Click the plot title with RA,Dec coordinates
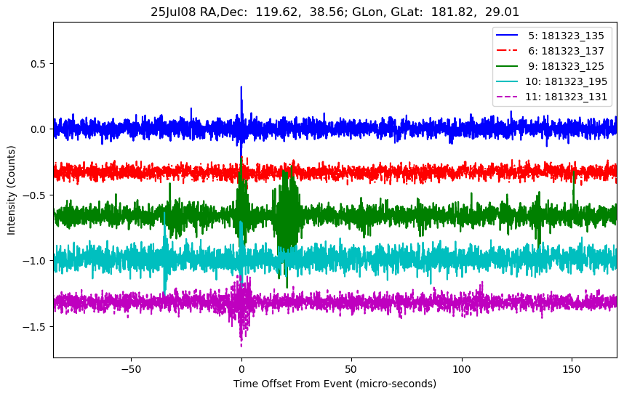 click(335, 12)
